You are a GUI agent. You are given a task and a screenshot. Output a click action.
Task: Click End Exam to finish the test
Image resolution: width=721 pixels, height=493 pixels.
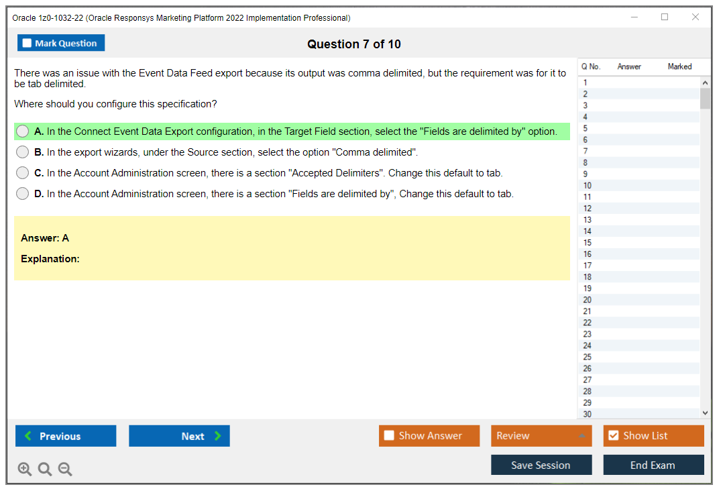[653, 464]
